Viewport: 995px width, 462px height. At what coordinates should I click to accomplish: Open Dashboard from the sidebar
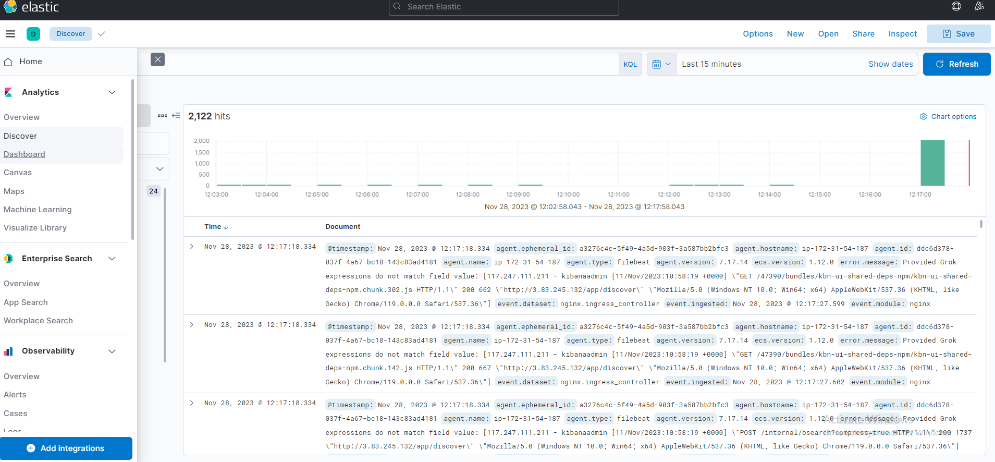coord(24,154)
